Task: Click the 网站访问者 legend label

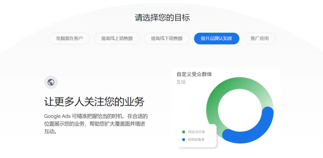Action: tap(196, 132)
